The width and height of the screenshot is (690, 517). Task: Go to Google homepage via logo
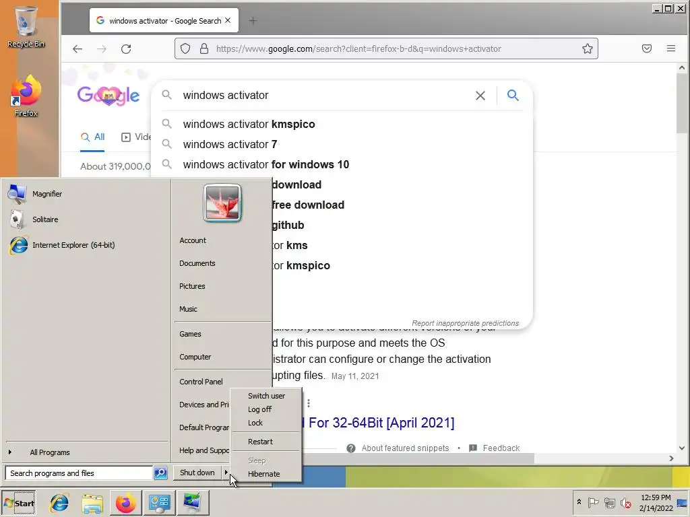108,96
